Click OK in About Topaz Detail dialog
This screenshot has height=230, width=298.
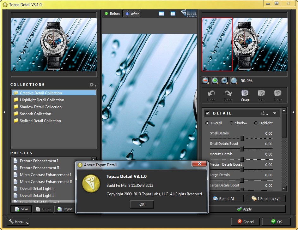tap(142, 204)
